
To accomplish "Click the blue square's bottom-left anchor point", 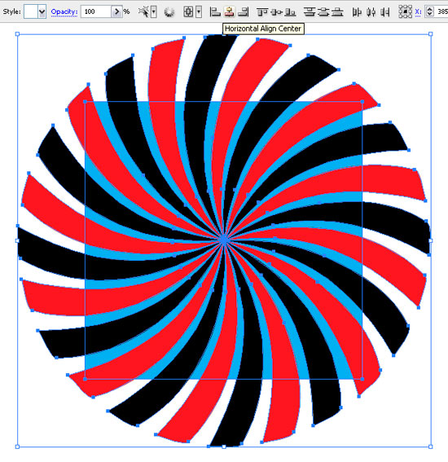I will coord(86,379).
